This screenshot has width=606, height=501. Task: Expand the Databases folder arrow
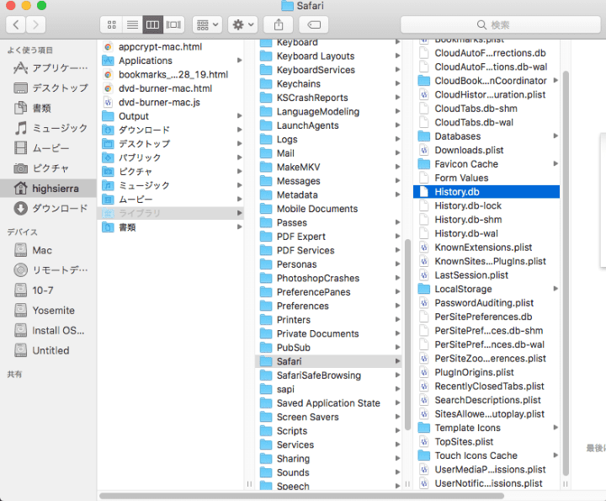coord(555,136)
